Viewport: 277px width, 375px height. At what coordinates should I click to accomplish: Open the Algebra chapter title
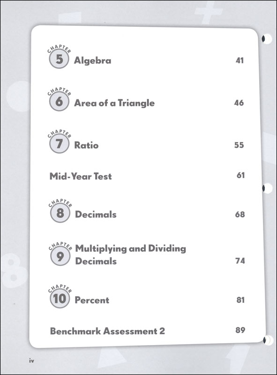[93, 60]
